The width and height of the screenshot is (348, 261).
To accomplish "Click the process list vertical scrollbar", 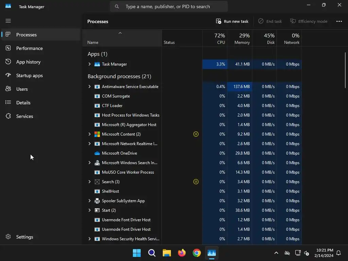I will pos(345,70).
